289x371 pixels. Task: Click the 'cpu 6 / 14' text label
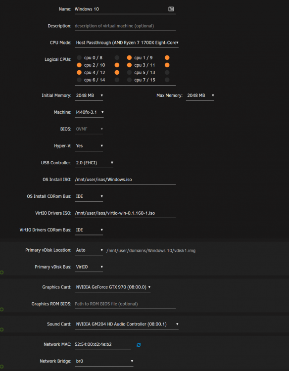[x=95, y=80]
